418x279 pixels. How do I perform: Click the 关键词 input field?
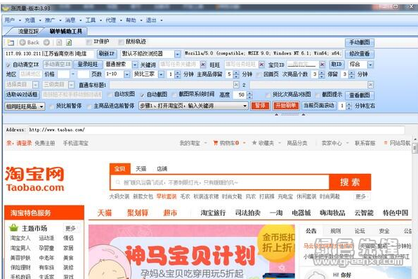pyautogui.click(x=179, y=64)
